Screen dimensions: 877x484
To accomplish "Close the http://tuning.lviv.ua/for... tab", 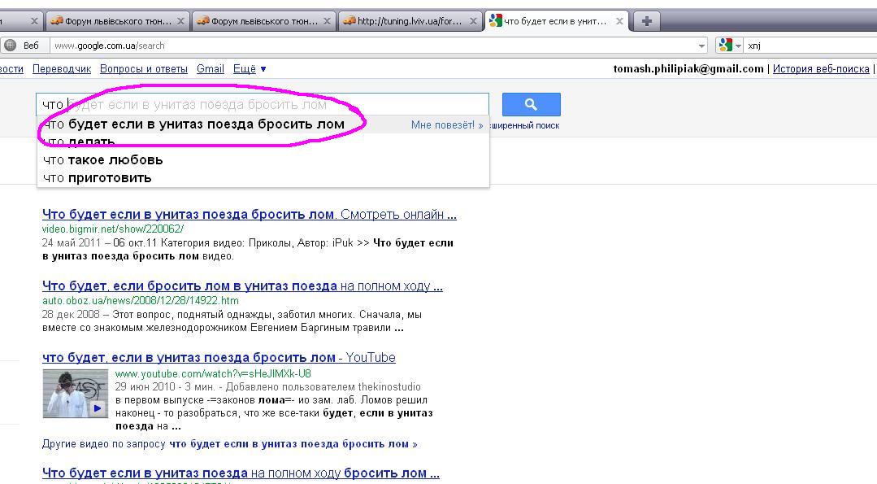I will [x=473, y=21].
